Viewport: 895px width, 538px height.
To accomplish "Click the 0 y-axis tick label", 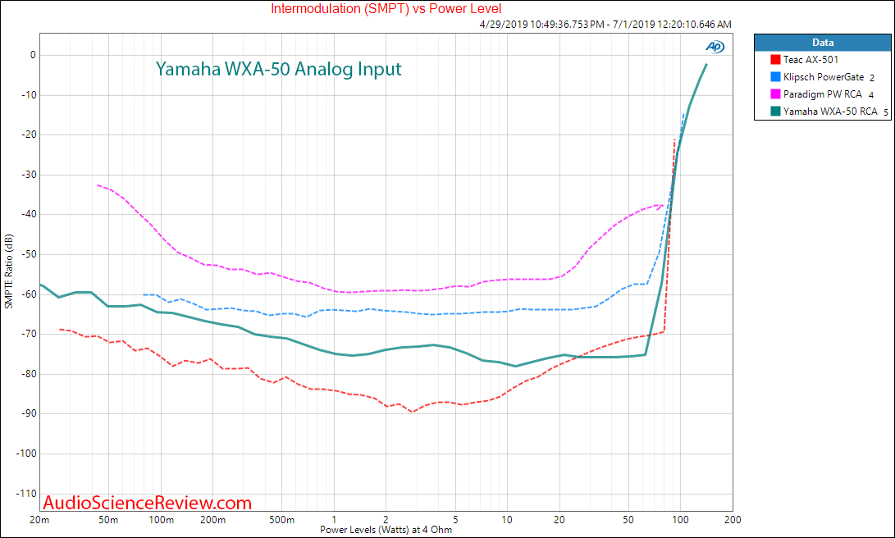I will [x=33, y=55].
